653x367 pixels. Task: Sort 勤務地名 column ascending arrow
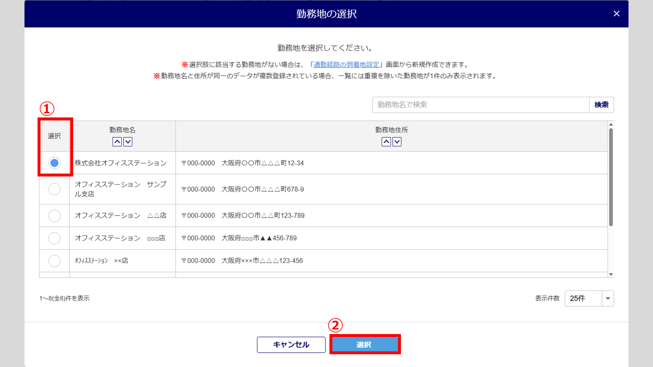117,142
